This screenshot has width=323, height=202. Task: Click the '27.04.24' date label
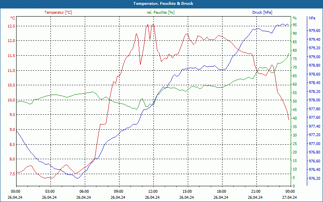click(289, 197)
